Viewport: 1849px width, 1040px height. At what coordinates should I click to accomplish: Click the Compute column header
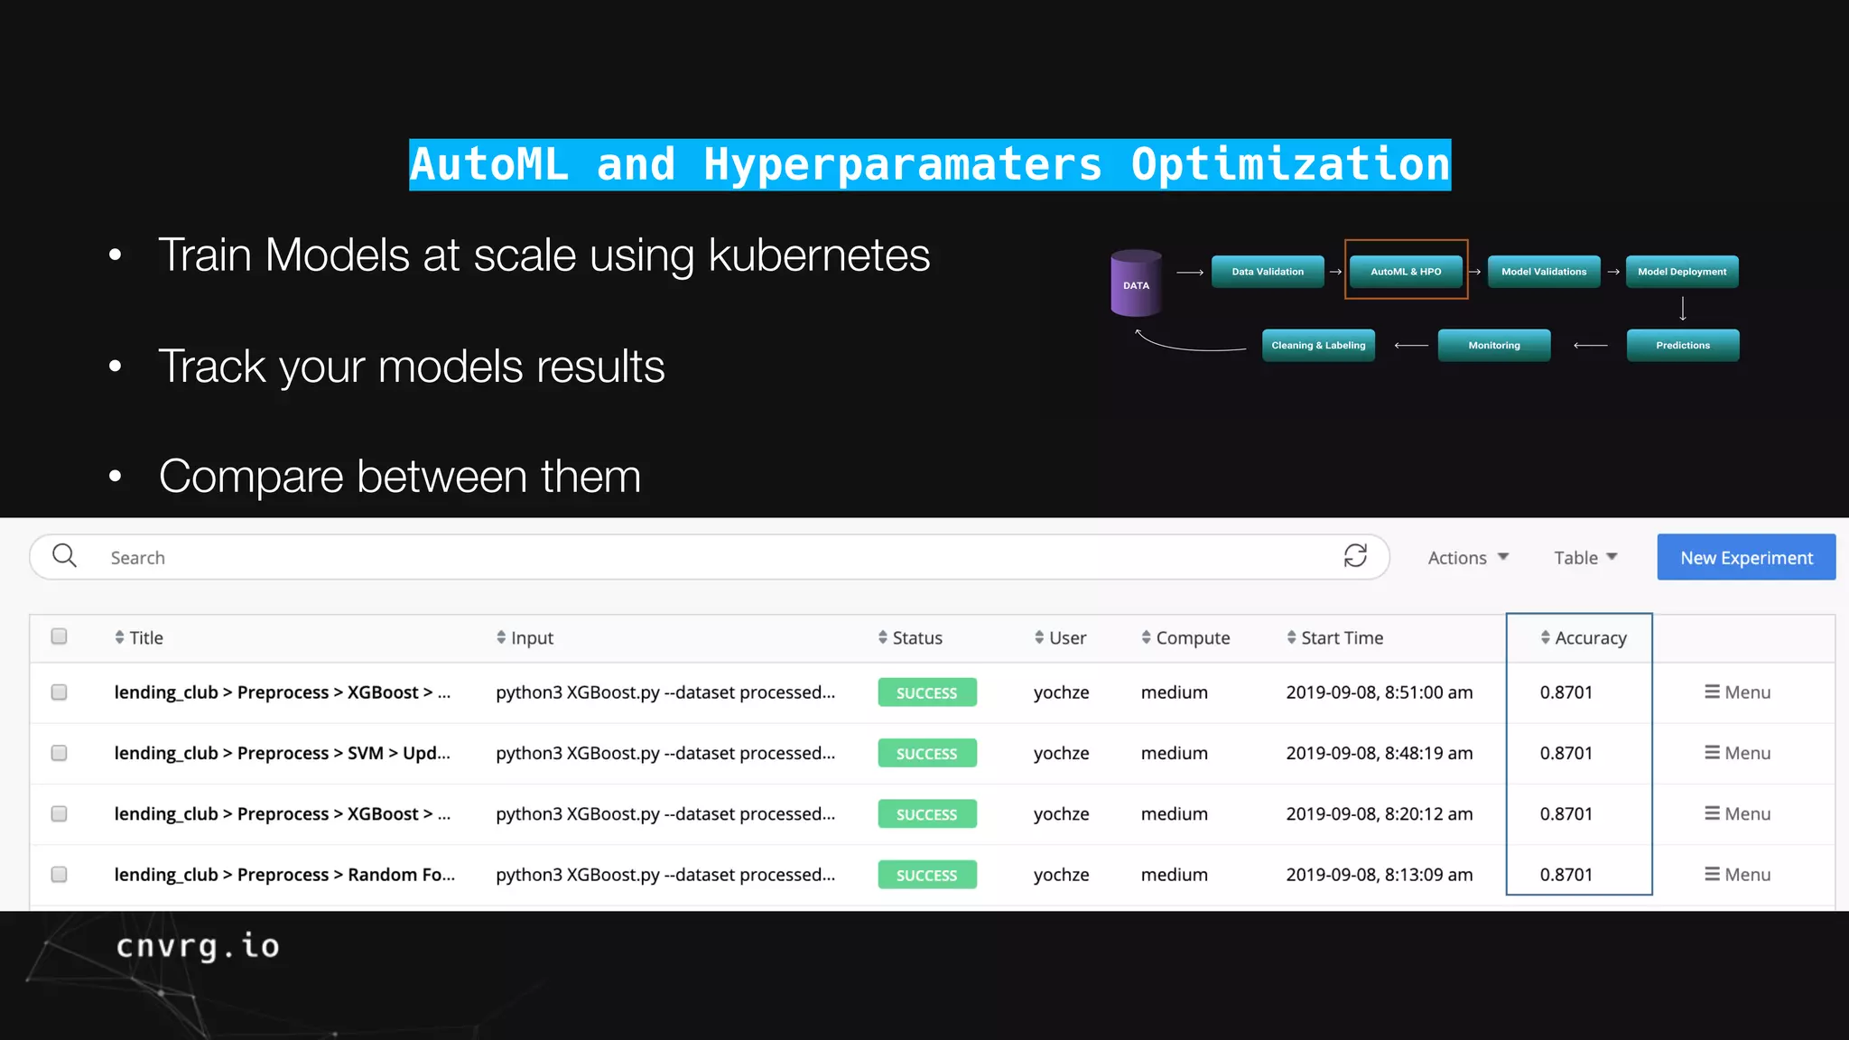[1192, 638]
